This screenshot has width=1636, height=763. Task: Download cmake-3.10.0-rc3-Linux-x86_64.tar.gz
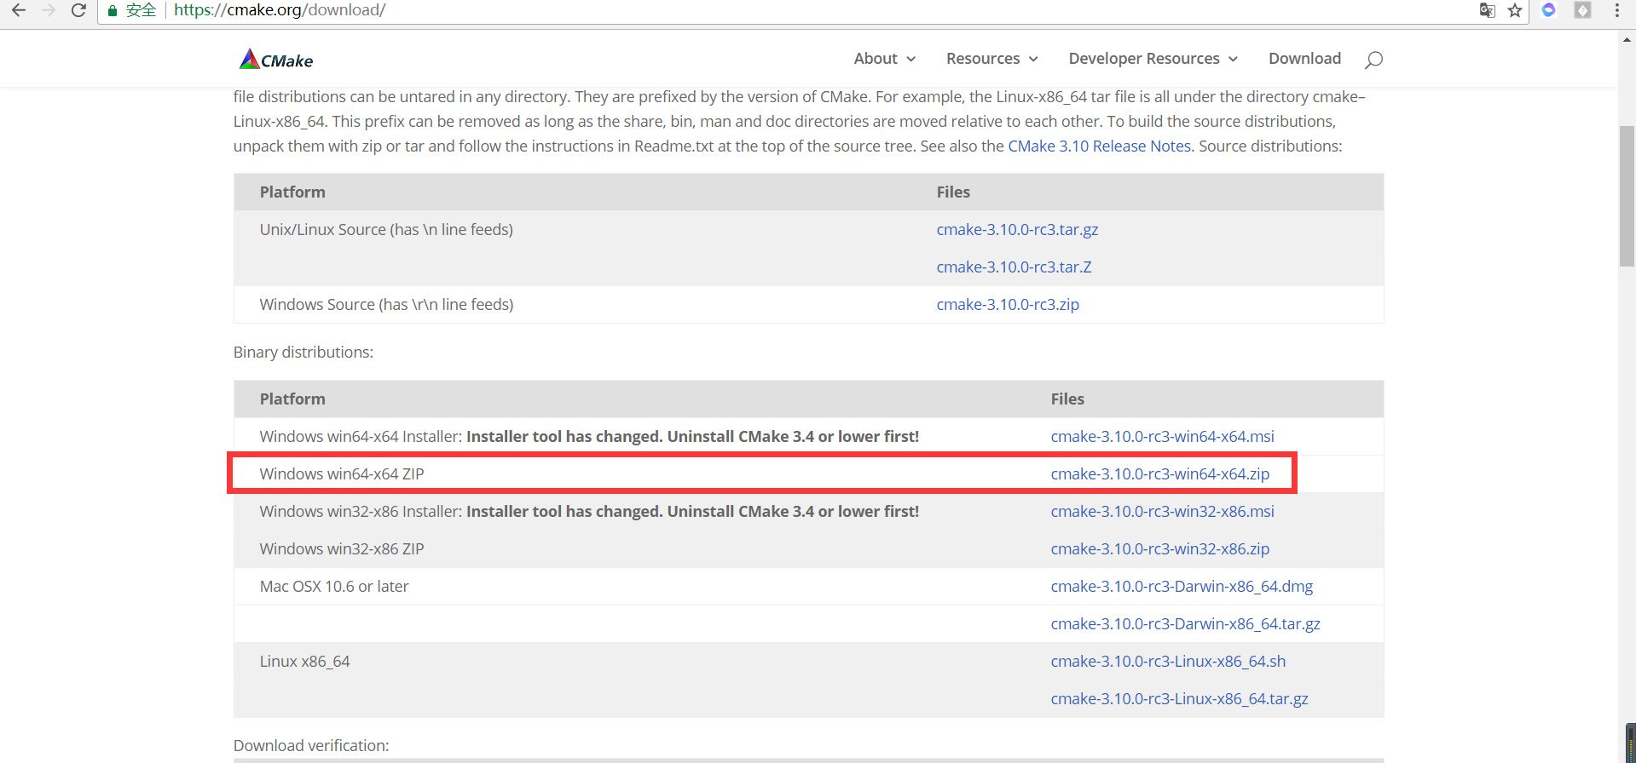1179,699
